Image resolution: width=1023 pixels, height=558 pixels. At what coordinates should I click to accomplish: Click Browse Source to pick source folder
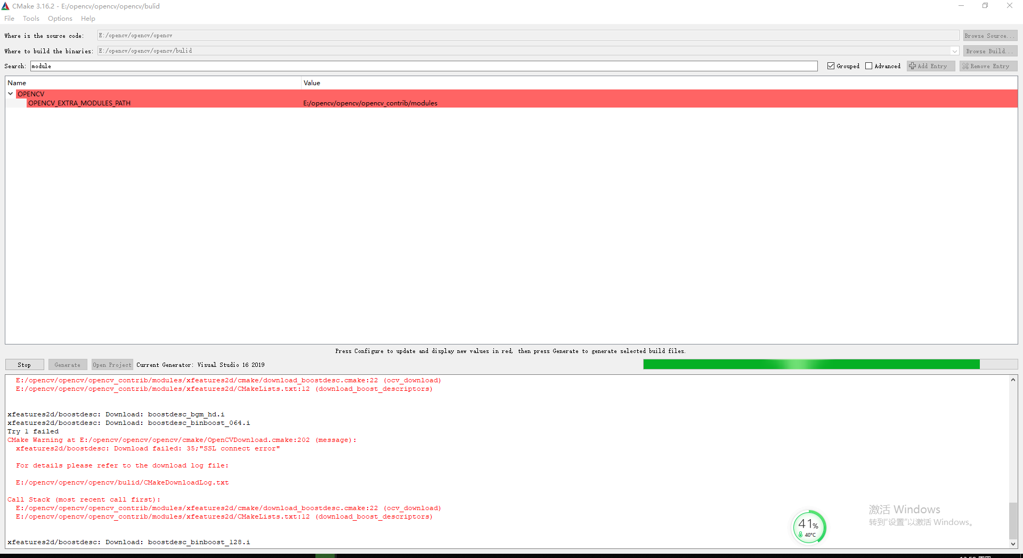tap(989, 35)
